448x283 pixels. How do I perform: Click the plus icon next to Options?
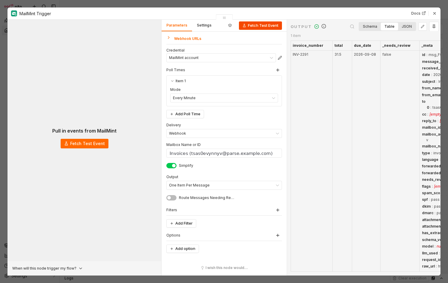click(278, 235)
